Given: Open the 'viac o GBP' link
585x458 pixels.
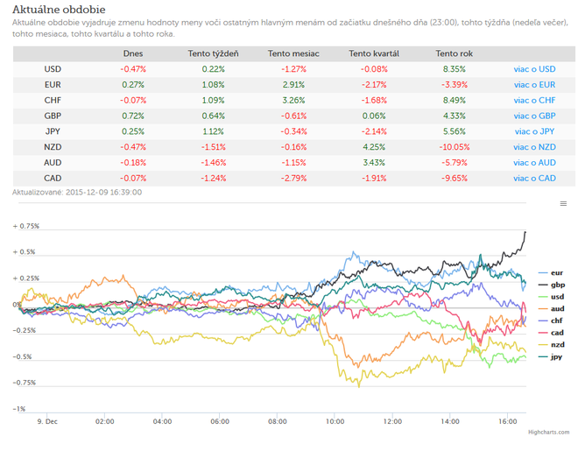Looking at the screenshot, I should pos(534,116).
